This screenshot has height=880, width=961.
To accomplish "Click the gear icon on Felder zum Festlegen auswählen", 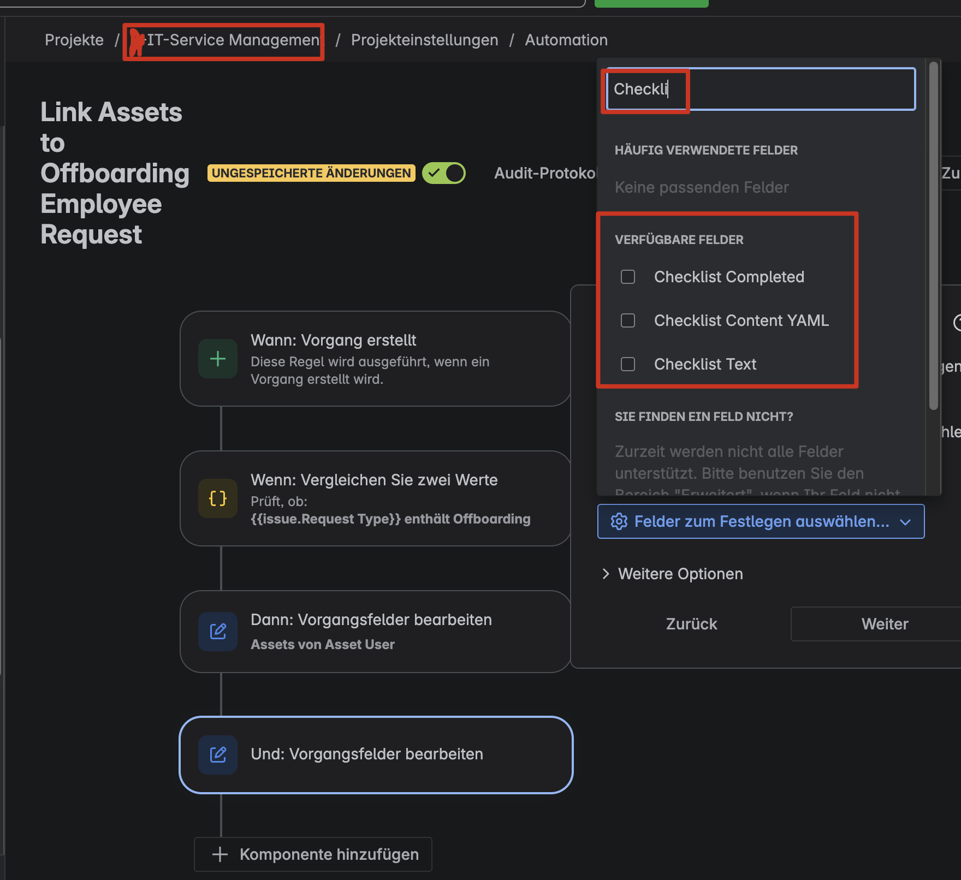I will click(619, 521).
